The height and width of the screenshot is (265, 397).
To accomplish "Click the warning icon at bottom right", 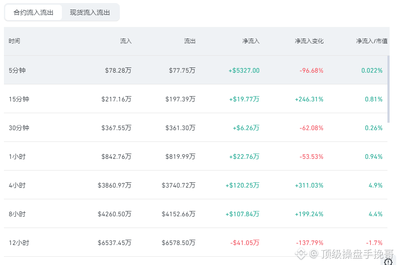I will click(x=388, y=262).
